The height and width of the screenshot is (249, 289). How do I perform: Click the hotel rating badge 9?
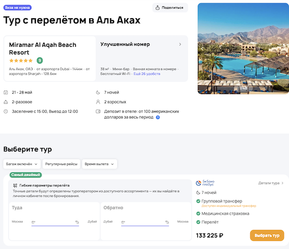point(39,60)
